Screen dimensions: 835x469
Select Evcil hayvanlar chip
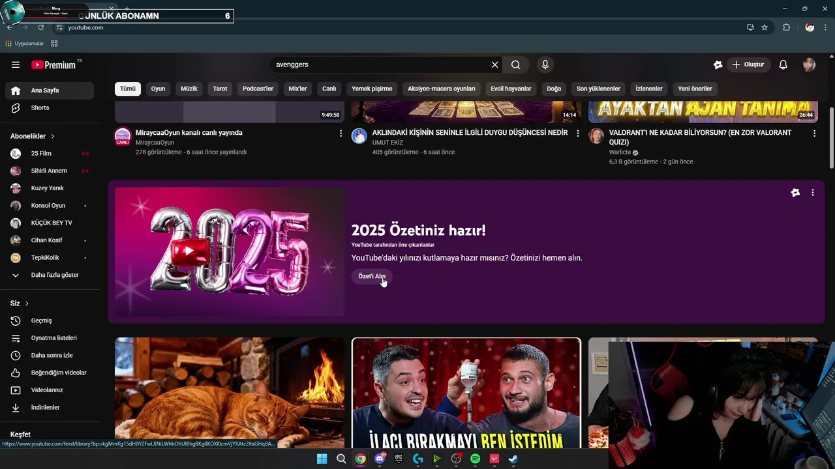(x=511, y=89)
